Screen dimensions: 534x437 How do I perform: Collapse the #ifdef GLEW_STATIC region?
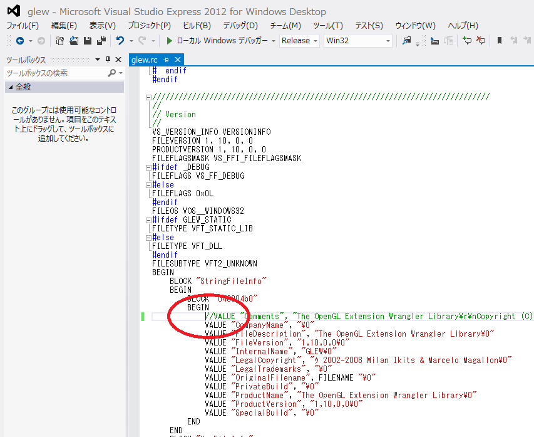coord(148,220)
